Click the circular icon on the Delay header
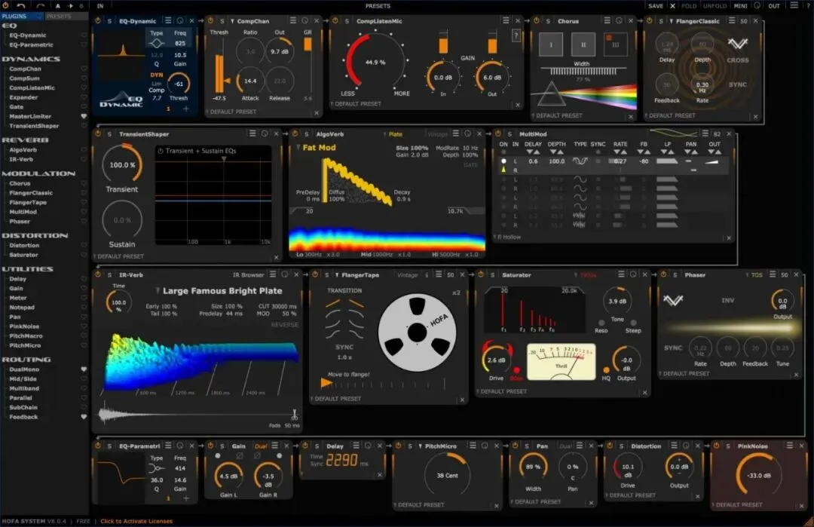Screen dimensions: 814x527 [x=368, y=446]
